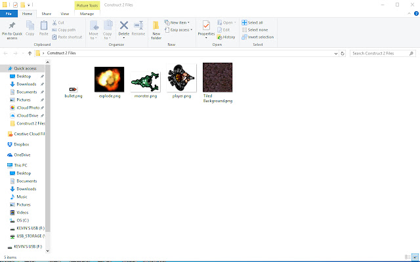Open pinned Downloads under Quick access
This screenshot has height=262, width=420.
coord(26,84)
